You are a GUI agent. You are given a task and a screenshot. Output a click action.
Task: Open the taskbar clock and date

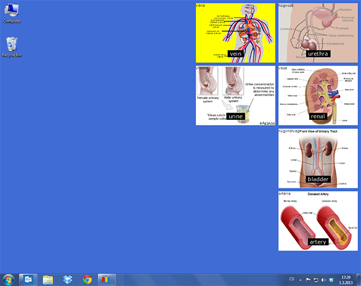[346, 279]
